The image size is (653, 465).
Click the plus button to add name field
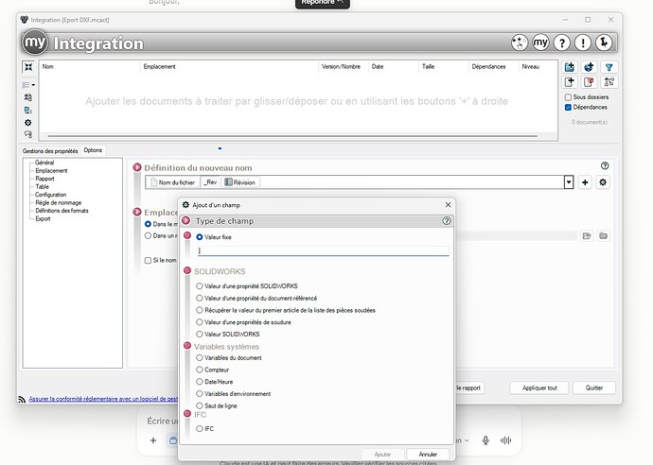(x=585, y=182)
